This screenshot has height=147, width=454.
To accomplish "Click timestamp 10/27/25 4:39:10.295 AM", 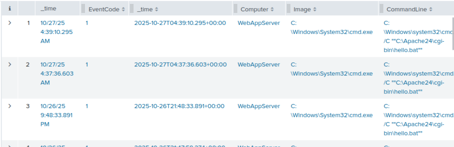I will pyautogui.click(x=57, y=32).
